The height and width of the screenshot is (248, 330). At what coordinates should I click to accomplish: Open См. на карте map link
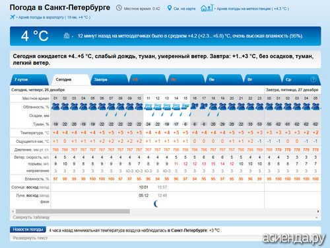(185, 9)
